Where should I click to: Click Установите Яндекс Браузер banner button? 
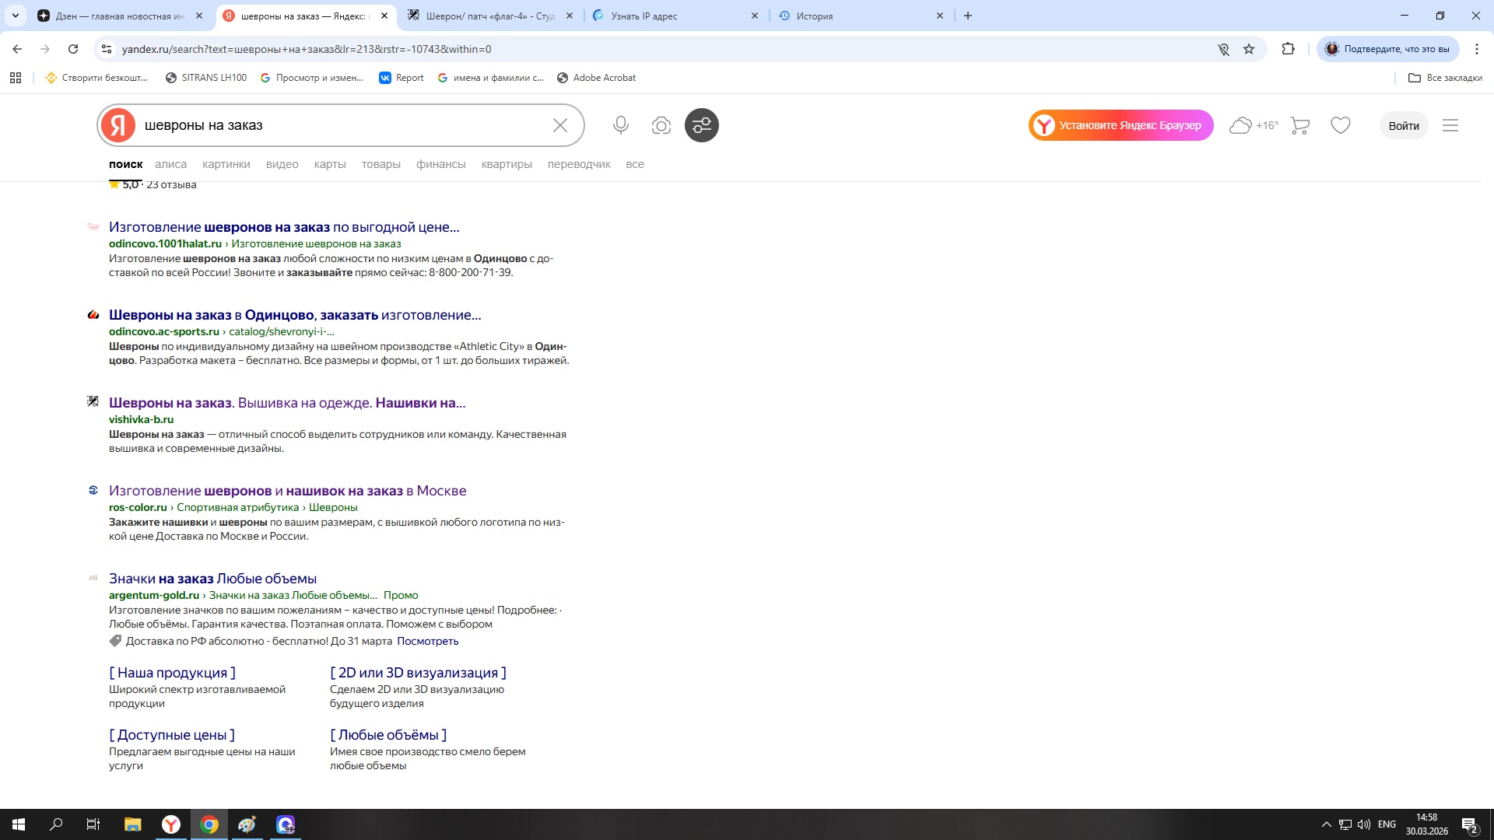pyautogui.click(x=1120, y=125)
